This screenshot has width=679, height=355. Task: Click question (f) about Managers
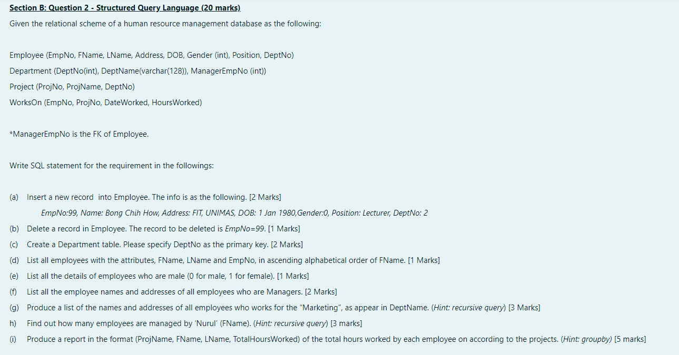click(x=173, y=292)
